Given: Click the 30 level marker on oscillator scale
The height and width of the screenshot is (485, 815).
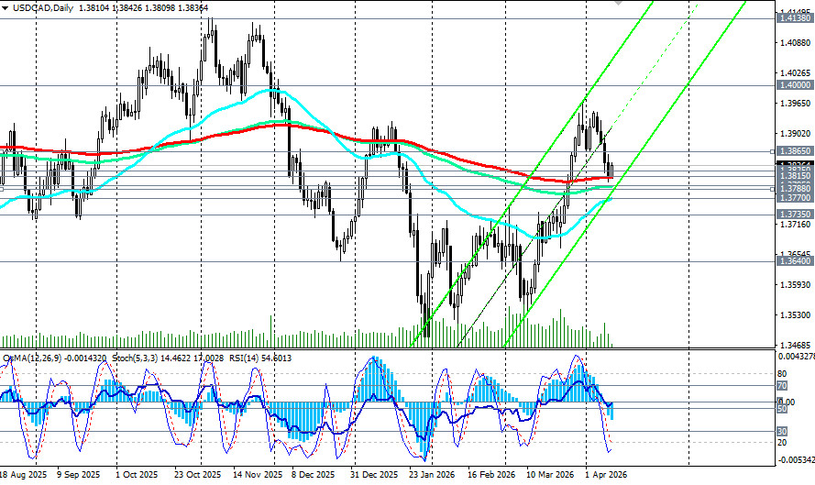Looking at the screenshot, I should coord(782,432).
